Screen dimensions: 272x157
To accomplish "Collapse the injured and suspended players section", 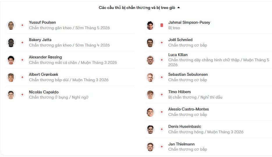I will click(179, 8).
